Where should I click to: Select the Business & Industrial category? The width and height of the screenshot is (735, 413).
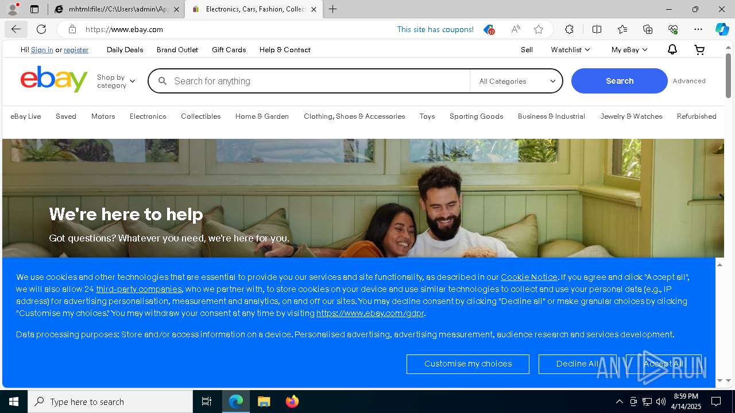pyautogui.click(x=551, y=116)
